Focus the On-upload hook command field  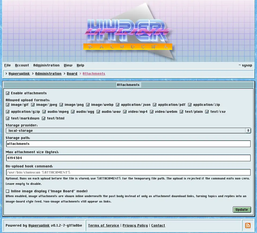click(x=128, y=172)
